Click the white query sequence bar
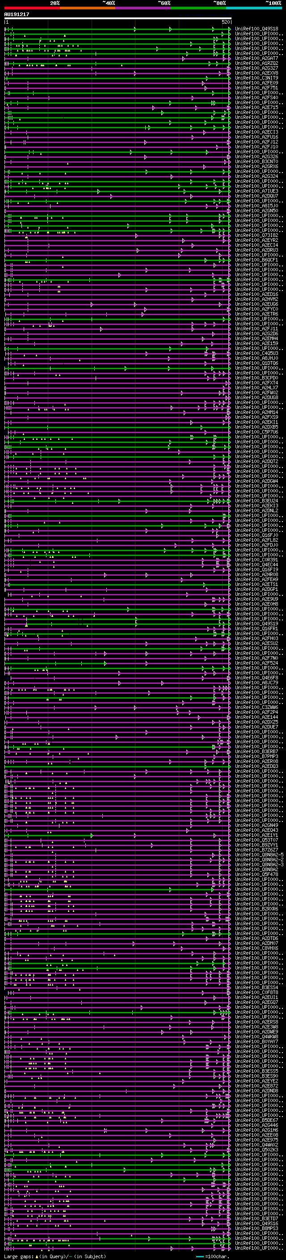 point(118,19)
